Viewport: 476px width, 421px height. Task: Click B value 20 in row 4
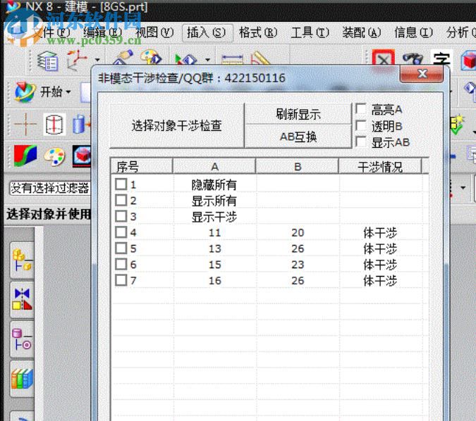tap(298, 233)
